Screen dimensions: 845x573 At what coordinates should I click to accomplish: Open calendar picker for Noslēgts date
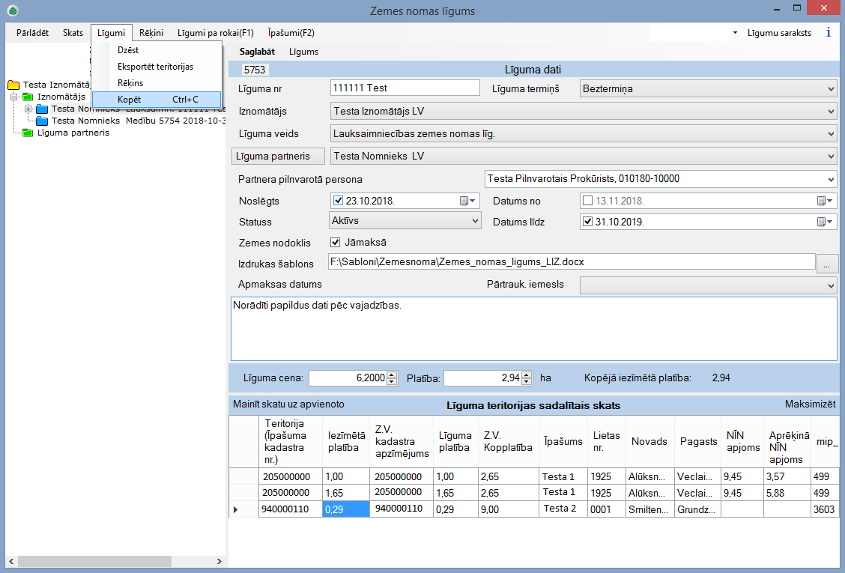tap(467, 201)
